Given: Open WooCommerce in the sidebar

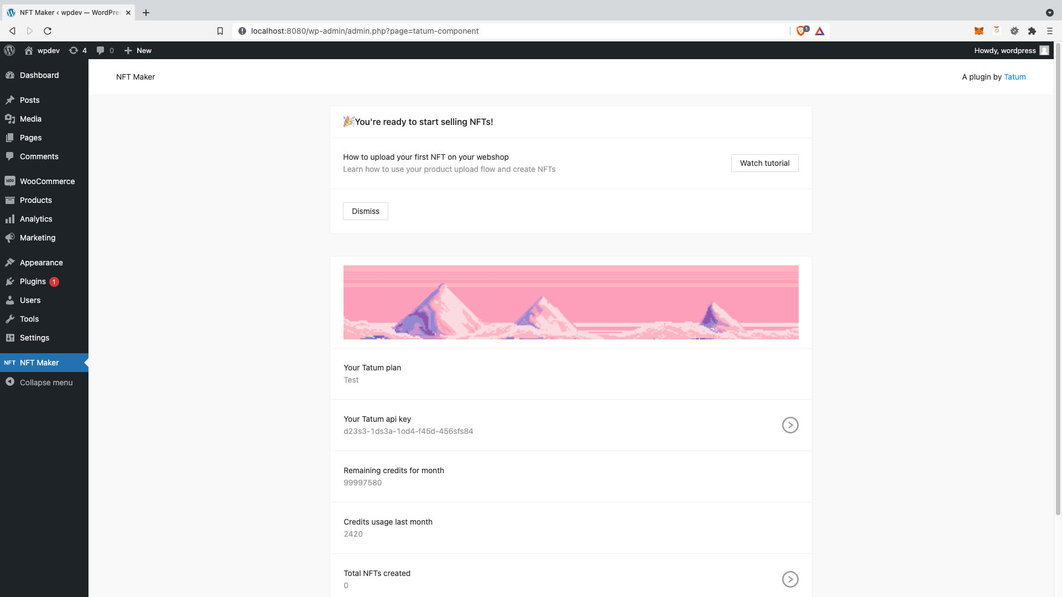Looking at the screenshot, I should click(44, 181).
